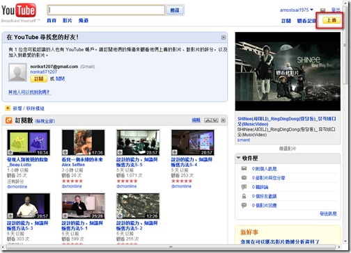
Task: Click the yellow 訂閱 button for norika671207
Action: [x=39, y=79]
